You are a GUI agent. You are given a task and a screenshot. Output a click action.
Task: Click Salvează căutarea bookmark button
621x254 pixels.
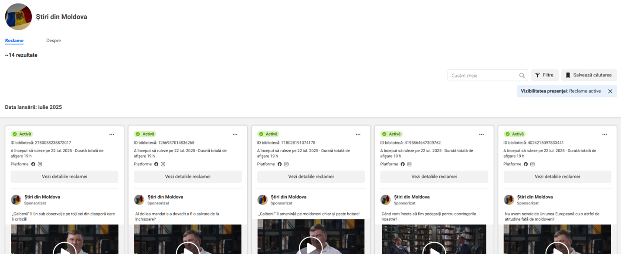pos(589,75)
